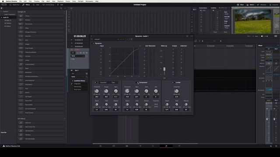Check the Integrated loudness history option
280x157 pixels.
pyautogui.click(x=77, y=84)
